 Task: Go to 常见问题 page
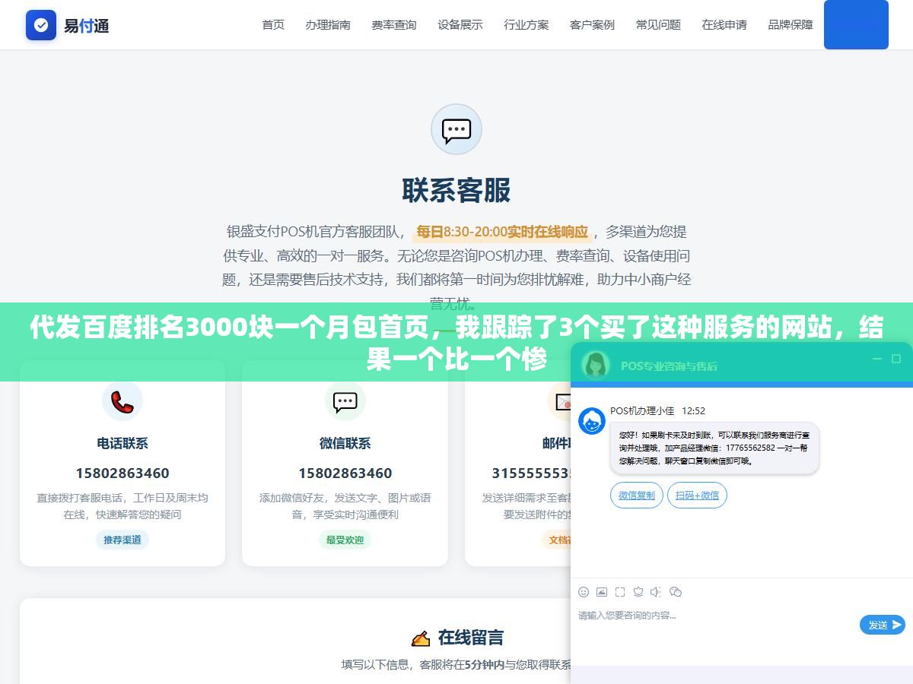pos(659,25)
